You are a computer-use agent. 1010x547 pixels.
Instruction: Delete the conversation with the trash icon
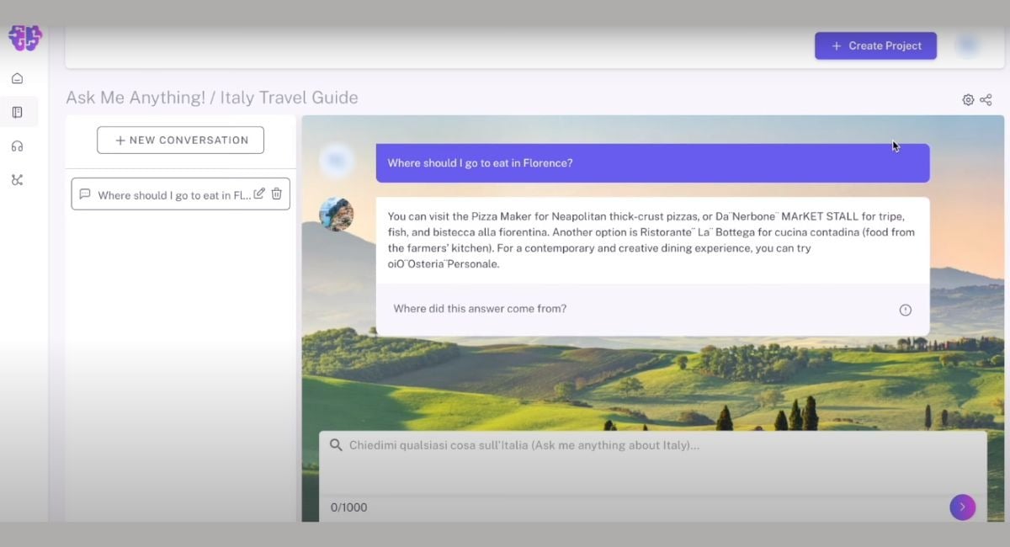276,194
